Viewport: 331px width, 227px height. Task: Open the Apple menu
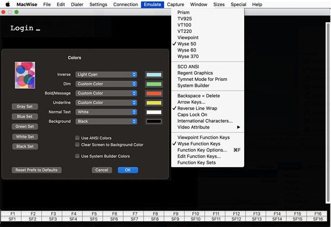pyautogui.click(x=8, y=4)
